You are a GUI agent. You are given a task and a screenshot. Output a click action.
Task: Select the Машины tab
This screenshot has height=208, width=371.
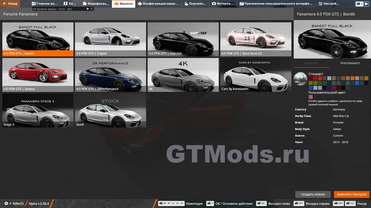click(124, 4)
